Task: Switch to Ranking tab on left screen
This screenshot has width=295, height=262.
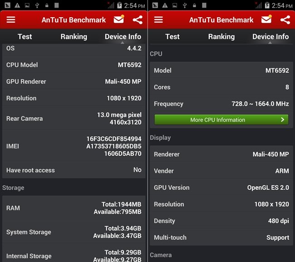Action: pos(74,37)
